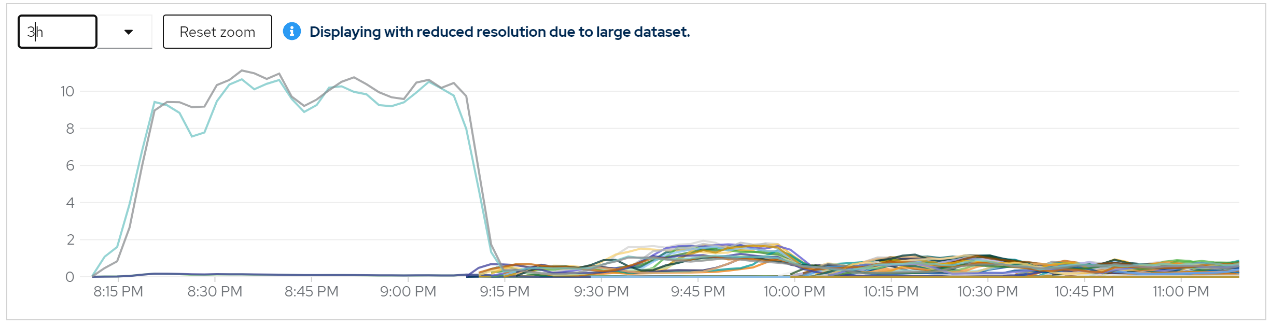
Task: Click the 8:15 PM x-axis label
Action: click(118, 292)
